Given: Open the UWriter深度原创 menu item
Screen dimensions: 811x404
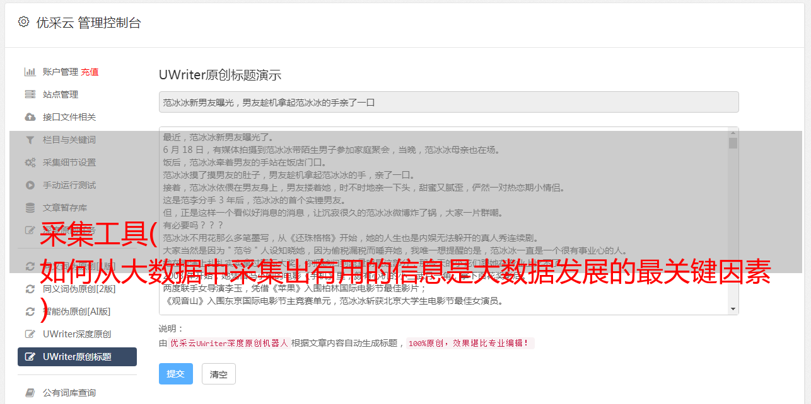Looking at the screenshot, I should pyautogui.click(x=77, y=334).
